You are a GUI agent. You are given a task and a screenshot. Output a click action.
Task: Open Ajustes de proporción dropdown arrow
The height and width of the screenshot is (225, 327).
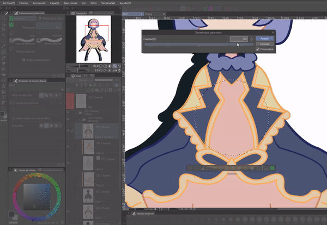point(60,103)
